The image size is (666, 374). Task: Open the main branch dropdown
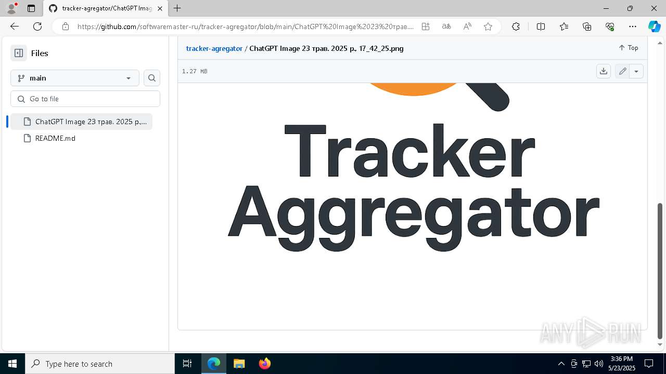75,78
